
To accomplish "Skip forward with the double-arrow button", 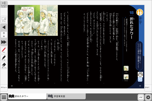I will [4, 42].
